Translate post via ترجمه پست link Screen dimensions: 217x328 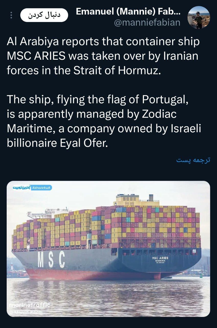point(193,160)
